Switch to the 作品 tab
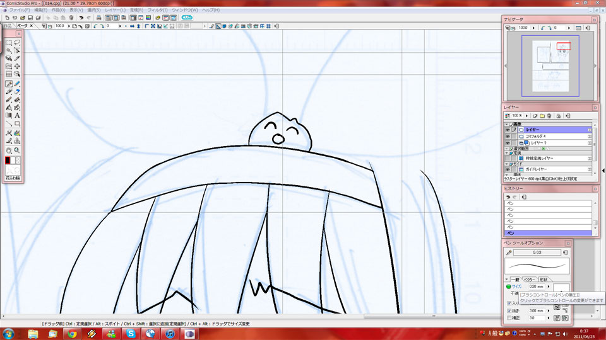Image resolution: width=606 pixels, height=340 pixels. [x=8, y=26]
